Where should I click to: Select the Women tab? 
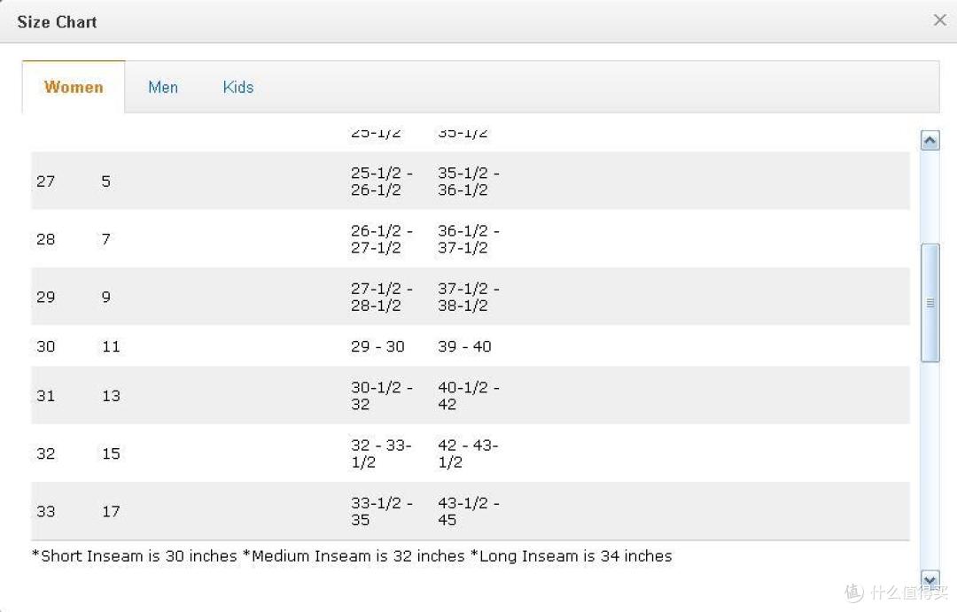pos(74,88)
